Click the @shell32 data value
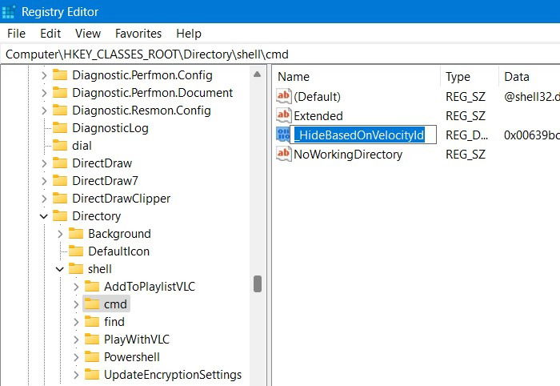Image resolution: width=560 pixels, height=386 pixels. coord(532,96)
